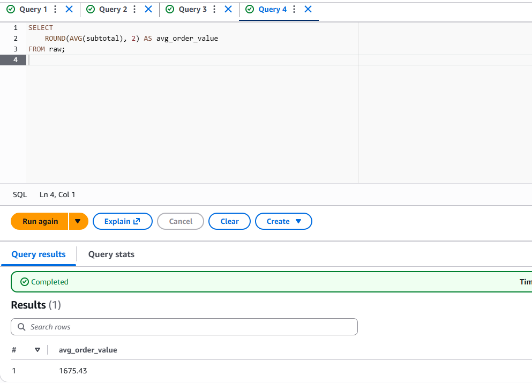Expand the Run again dropdown arrow
Viewport: 532px width, 383px height.
pos(78,221)
